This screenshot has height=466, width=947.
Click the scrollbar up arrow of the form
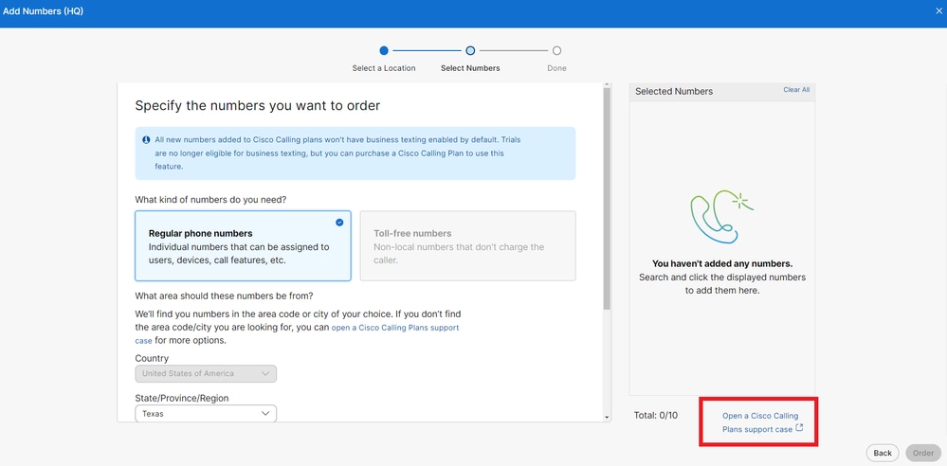(x=607, y=86)
